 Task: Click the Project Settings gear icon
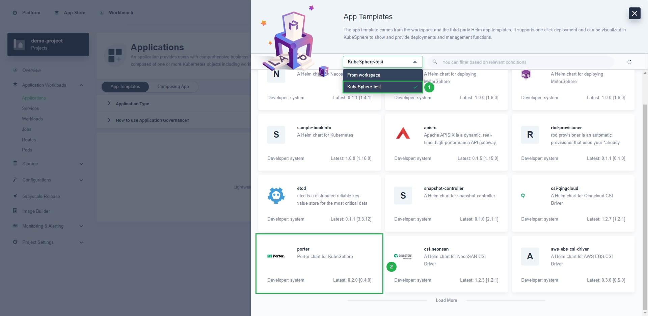[15, 242]
